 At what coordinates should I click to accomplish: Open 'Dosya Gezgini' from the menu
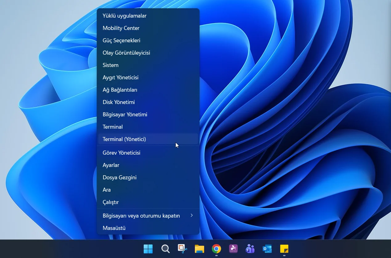tap(148, 177)
